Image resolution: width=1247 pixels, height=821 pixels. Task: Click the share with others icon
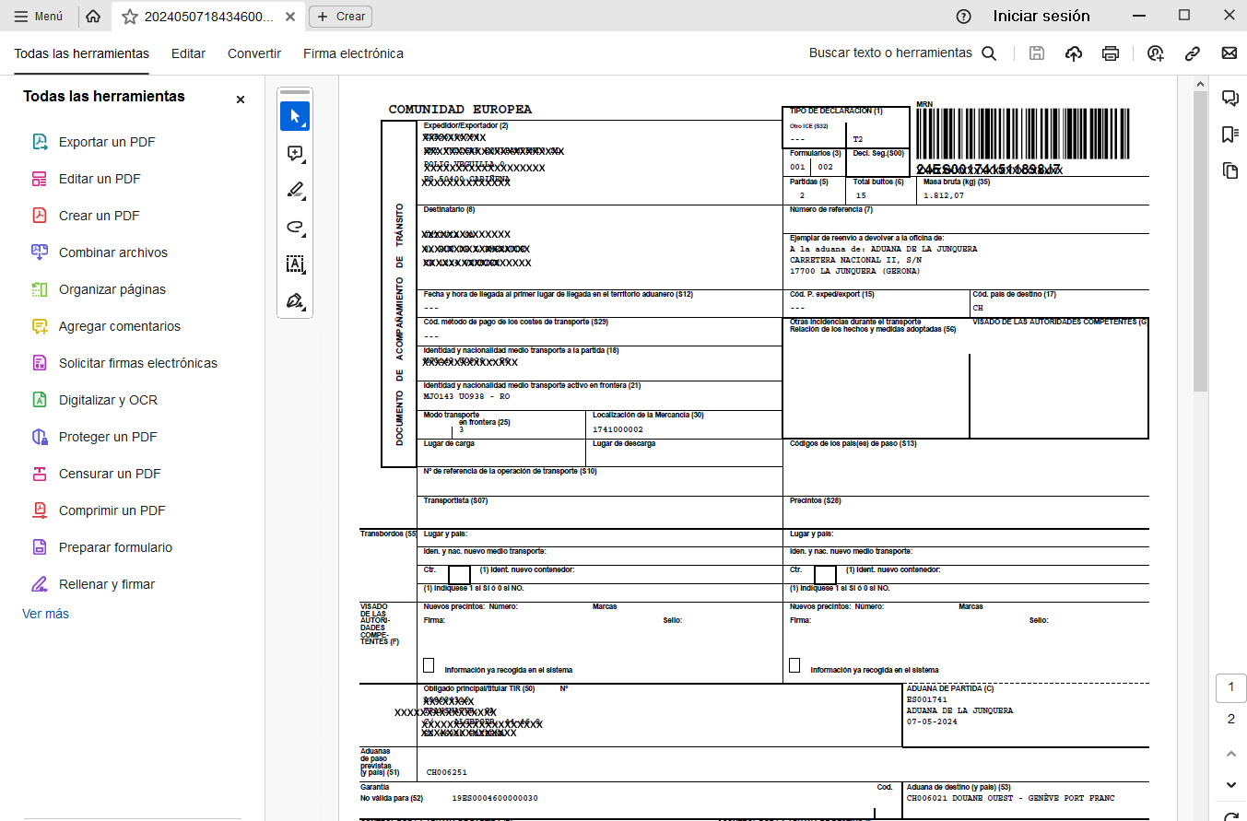click(x=1156, y=53)
